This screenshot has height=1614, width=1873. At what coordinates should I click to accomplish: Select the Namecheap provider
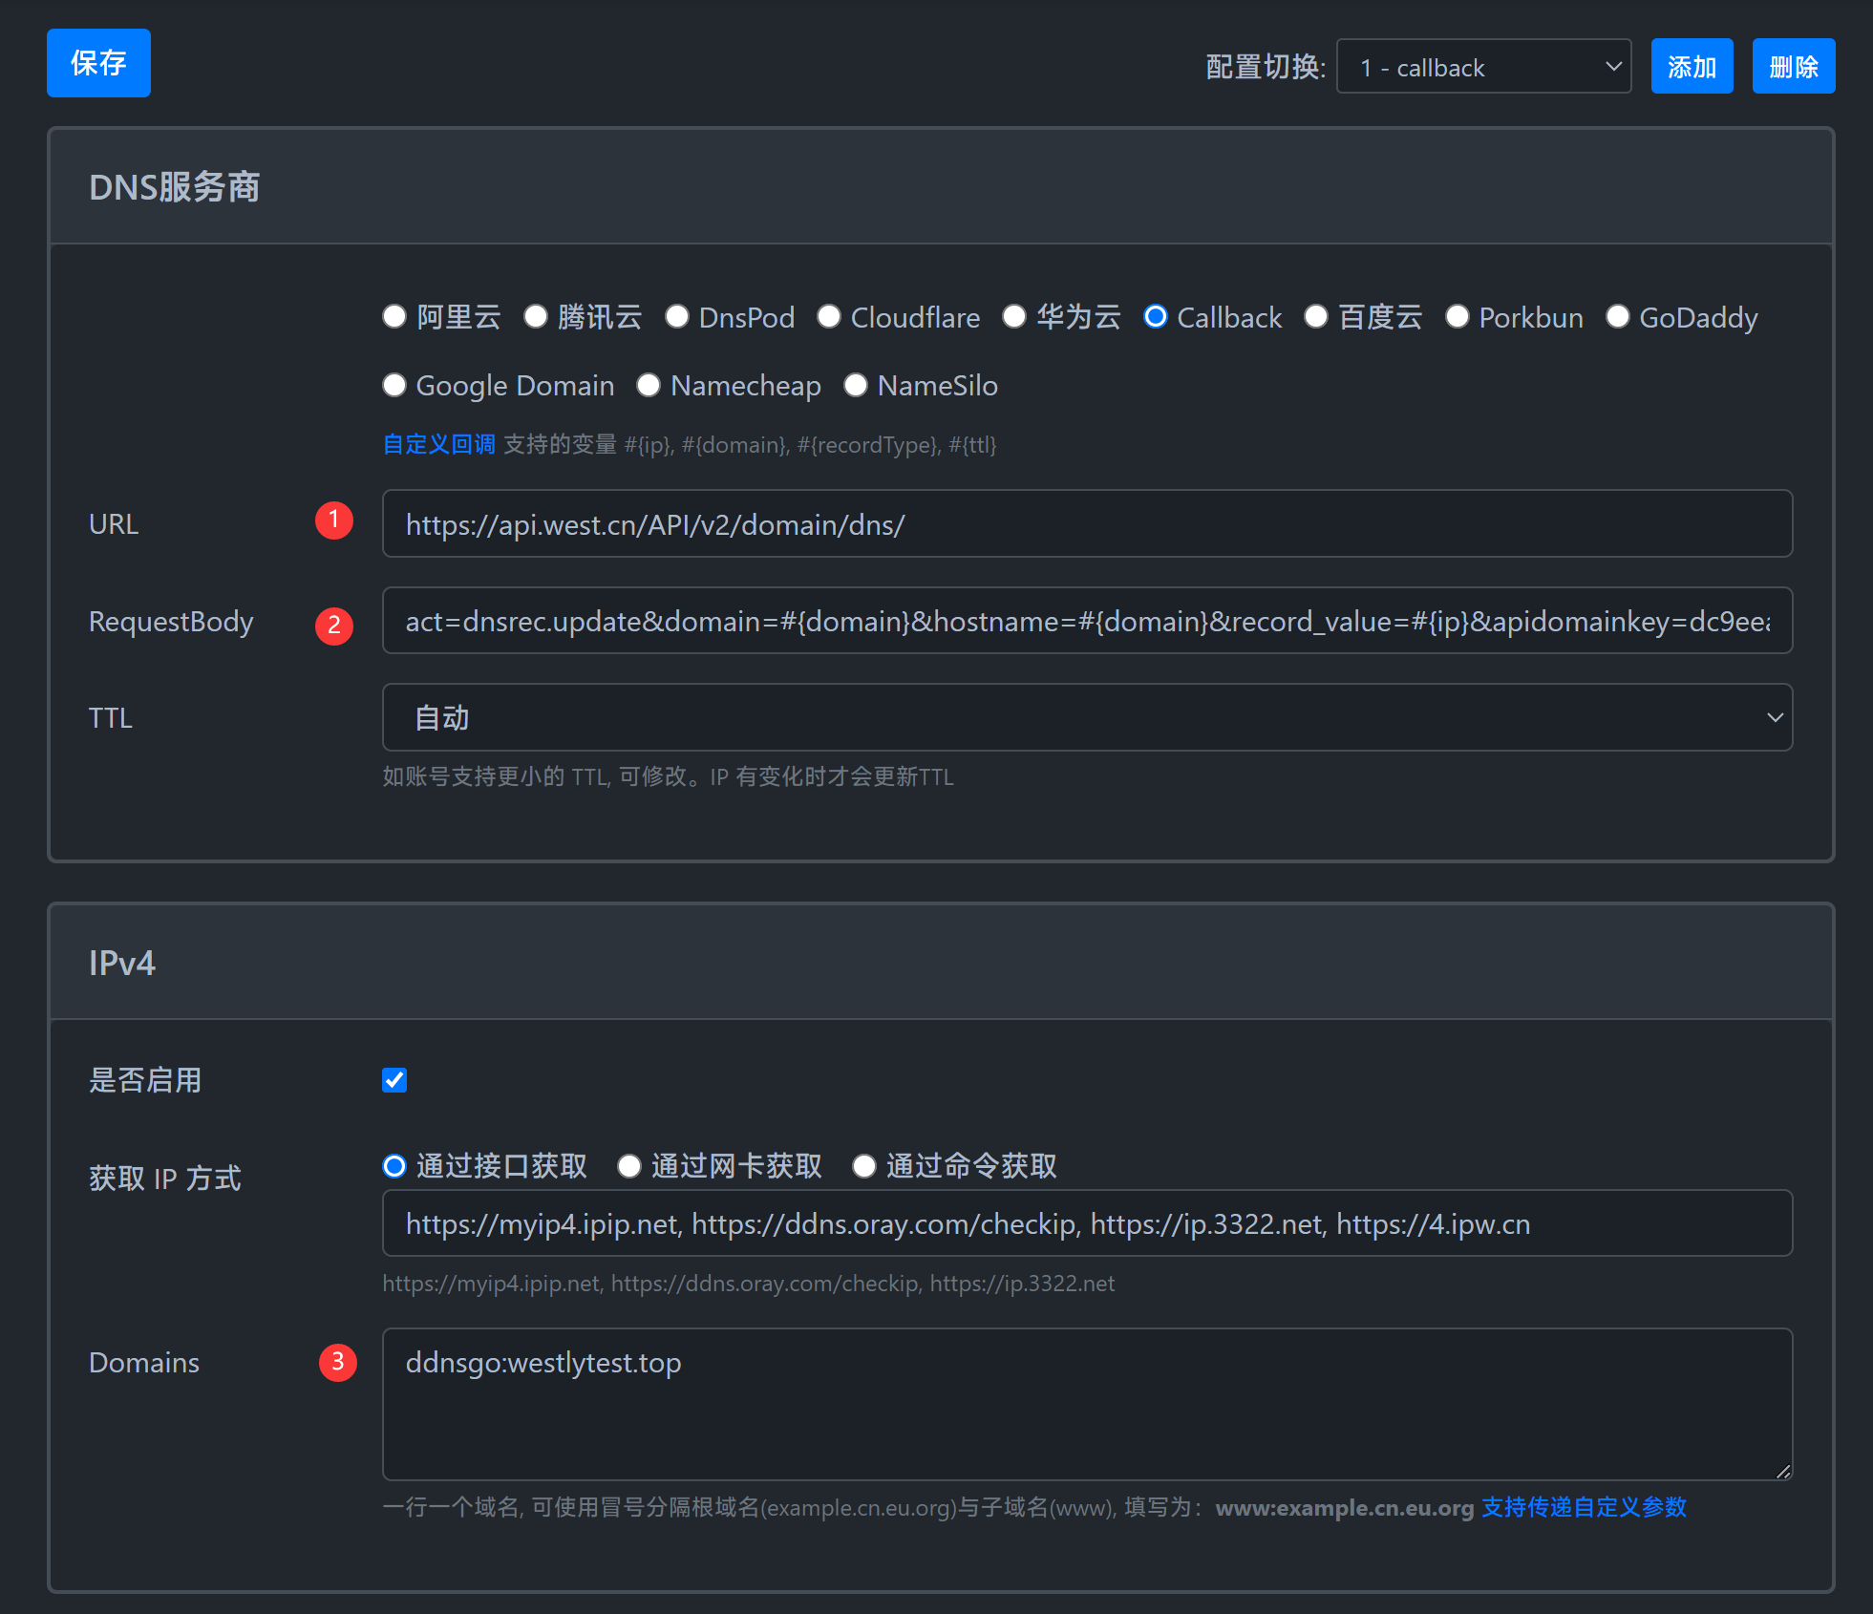point(649,386)
